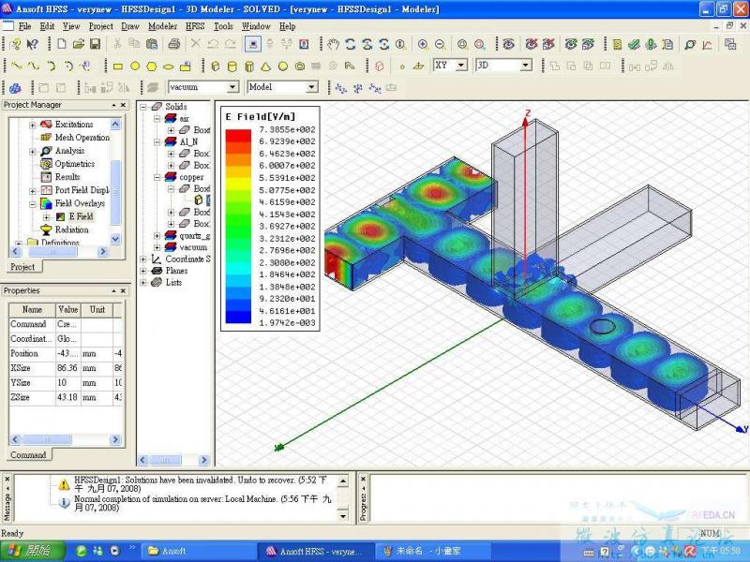The height and width of the screenshot is (562, 750).
Task: Click the Print icon
Action: 174,44
